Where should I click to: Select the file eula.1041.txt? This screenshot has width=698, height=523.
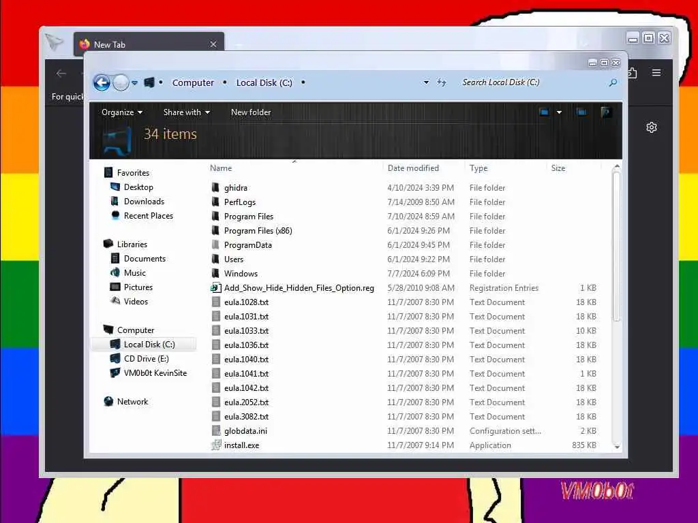[x=246, y=374]
